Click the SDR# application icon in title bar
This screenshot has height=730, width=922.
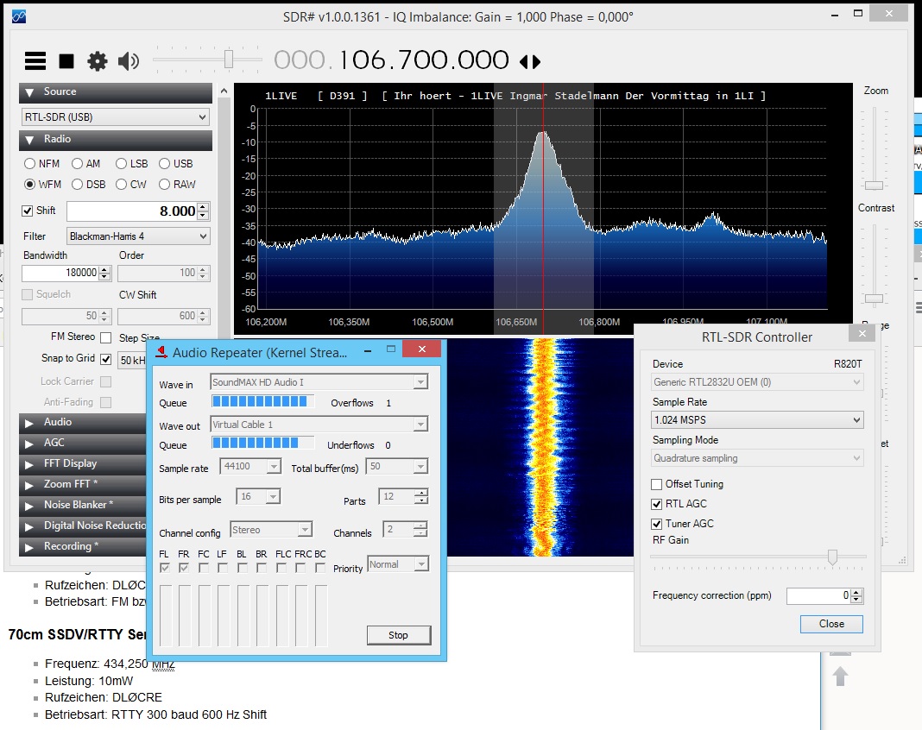point(18,16)
